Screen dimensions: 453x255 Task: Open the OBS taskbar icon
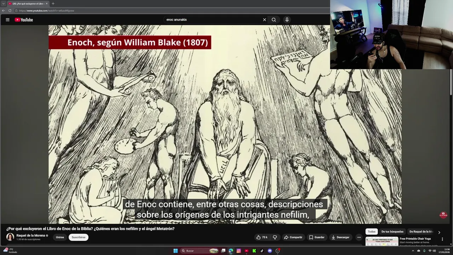(278, 251)
